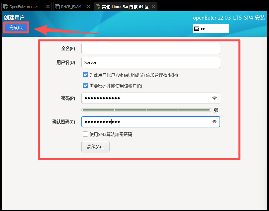Screen dimensions: 269x211
Task: Click VM icon on 其他 Linux 5.x tab
Action: (x=98, y=7)
